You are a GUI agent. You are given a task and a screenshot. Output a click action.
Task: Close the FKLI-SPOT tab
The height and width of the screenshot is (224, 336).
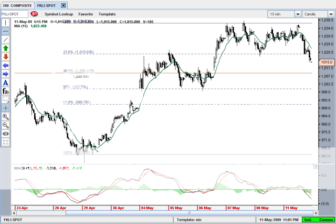point(64,5)
